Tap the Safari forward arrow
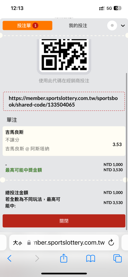 (37, 258)
